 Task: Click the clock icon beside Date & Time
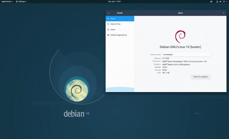tap(108, 24)
